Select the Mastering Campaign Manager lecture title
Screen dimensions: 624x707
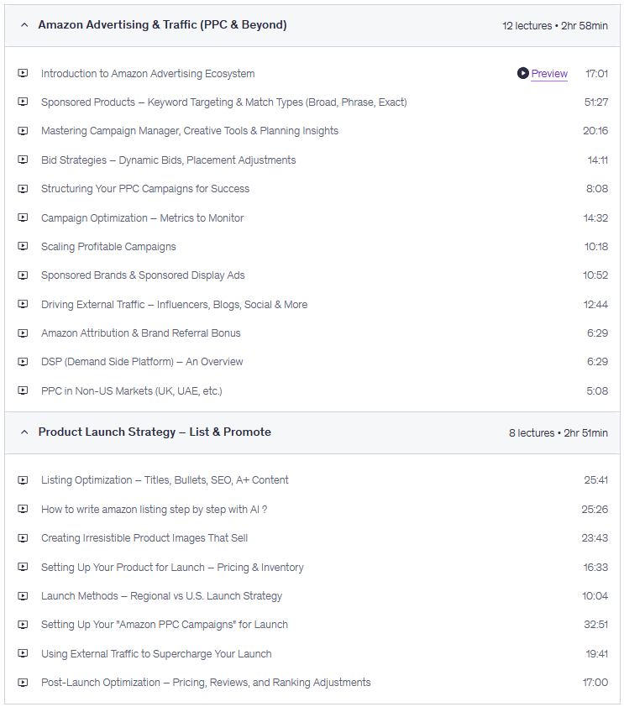(190, 131)
